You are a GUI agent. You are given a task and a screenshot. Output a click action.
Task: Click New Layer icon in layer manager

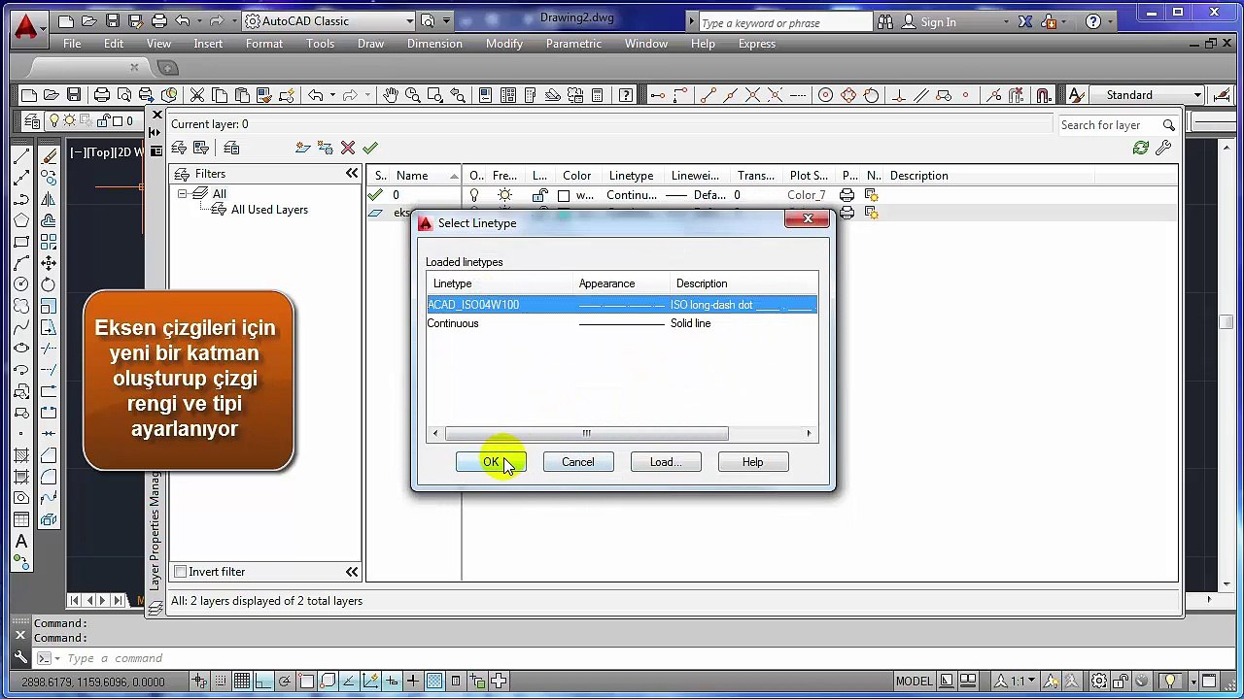303,148
